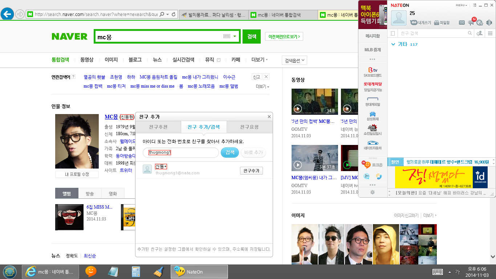This screenshot has width=496, height=279.
Task: Open MLB 중계 in NateOn sidebar
Action: [x=373, y=50]
